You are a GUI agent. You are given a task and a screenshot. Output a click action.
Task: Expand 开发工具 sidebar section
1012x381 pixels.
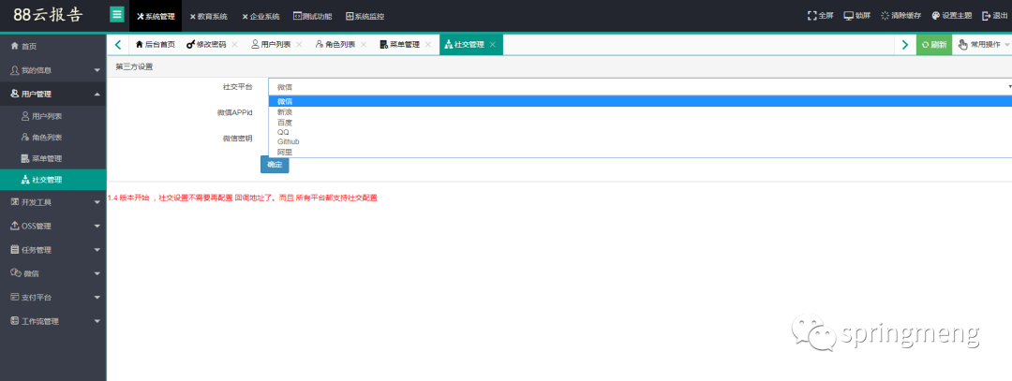click(52, 202)
